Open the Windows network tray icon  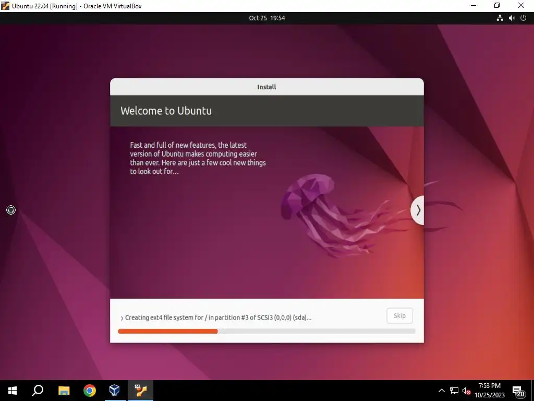(x=454, y=391)
